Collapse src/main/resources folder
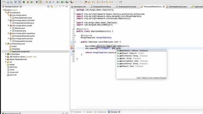 [x=6, y=44]
